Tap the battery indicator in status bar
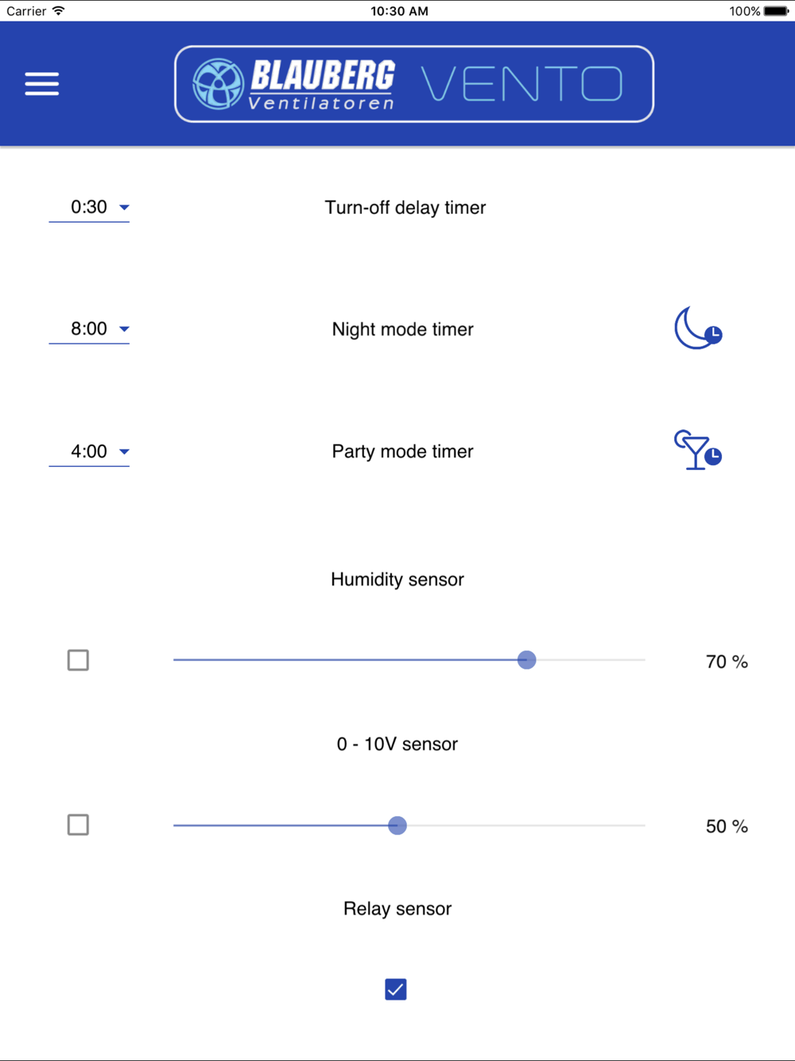Viewport: 795px width, 1061px height. point(776,11)
